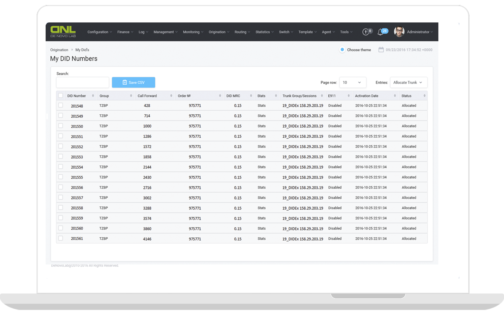The width and height of the screenshot is (504, 315).
Task: Click Allocated status for DID 201559
Action: click(x=409, y=218)
